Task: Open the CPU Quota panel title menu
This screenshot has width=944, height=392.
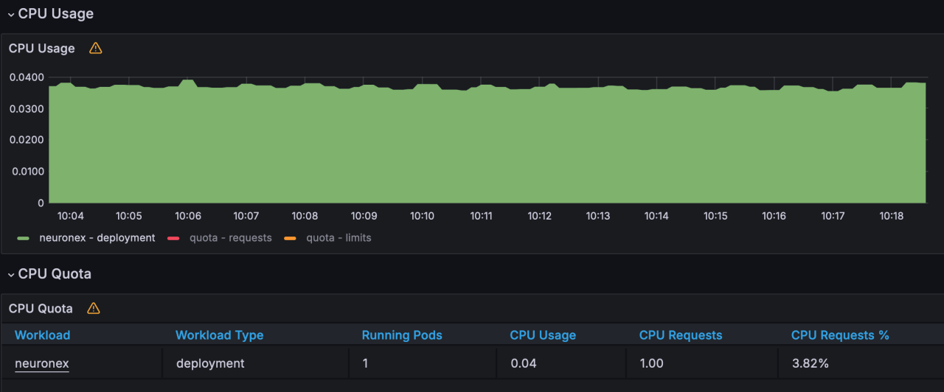Action: pyautogui.click(x=41, y=309)
